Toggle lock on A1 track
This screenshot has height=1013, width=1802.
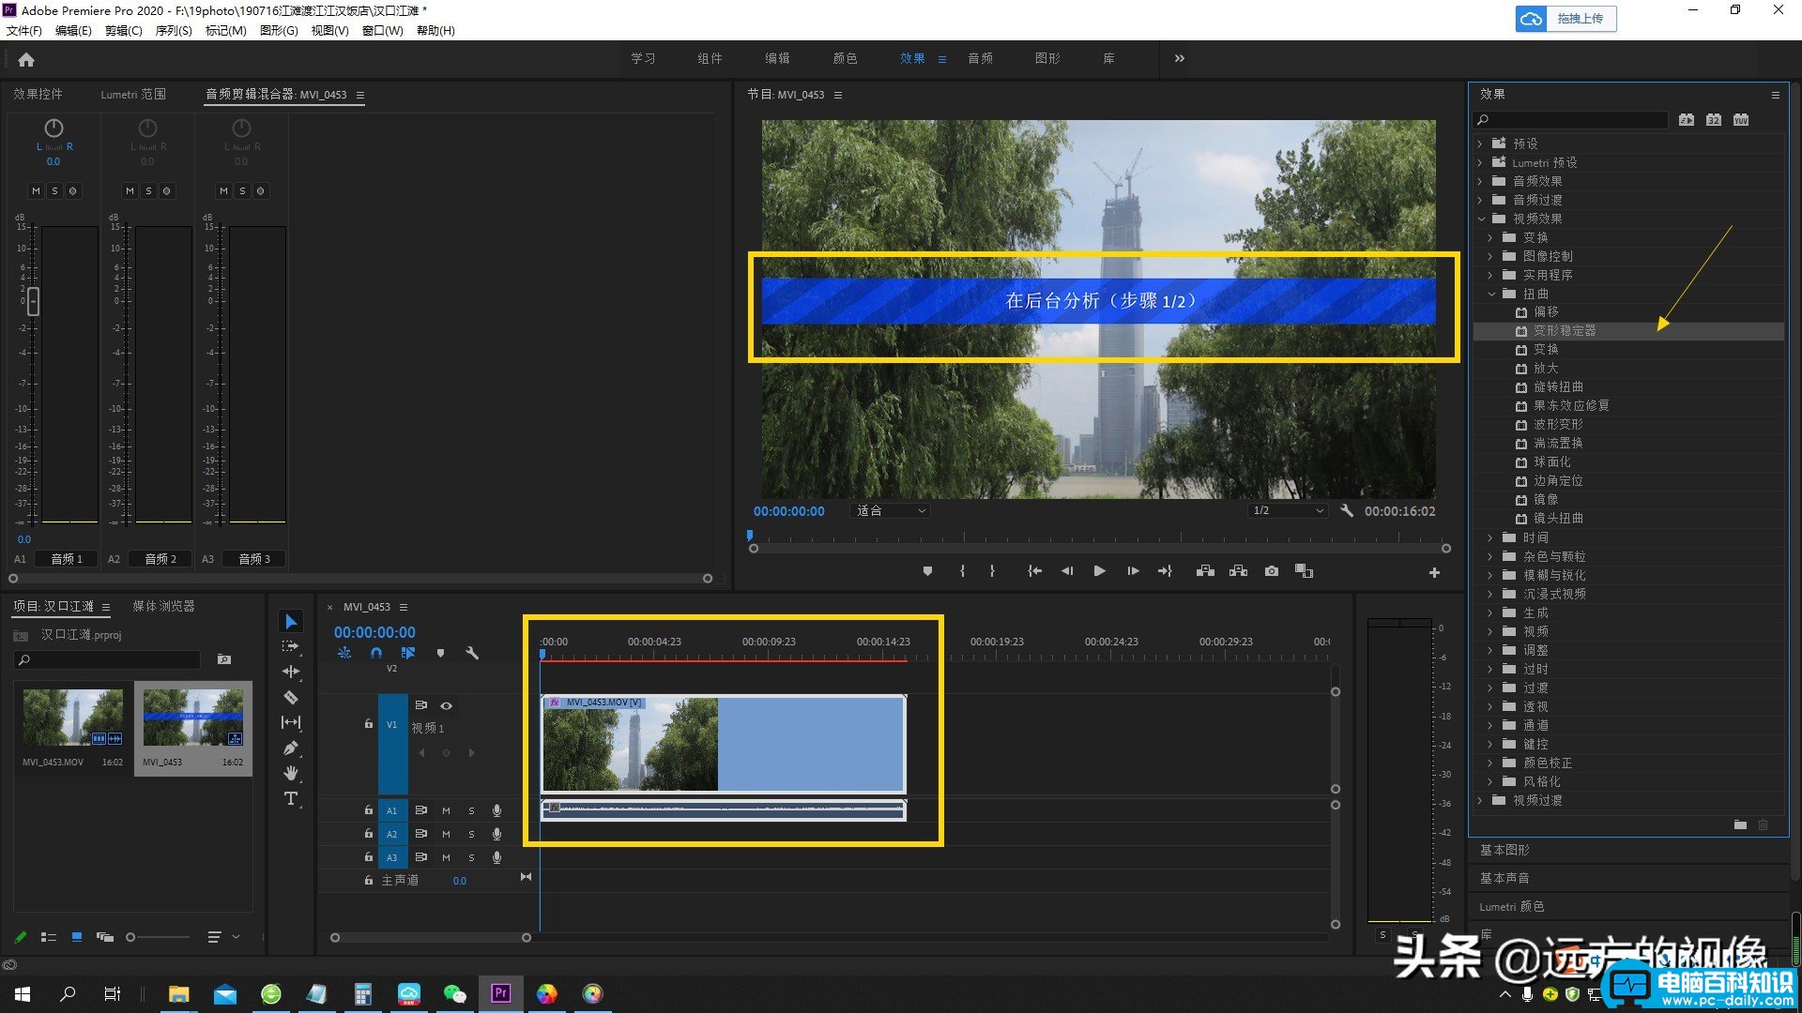click(x=369, y=810)
